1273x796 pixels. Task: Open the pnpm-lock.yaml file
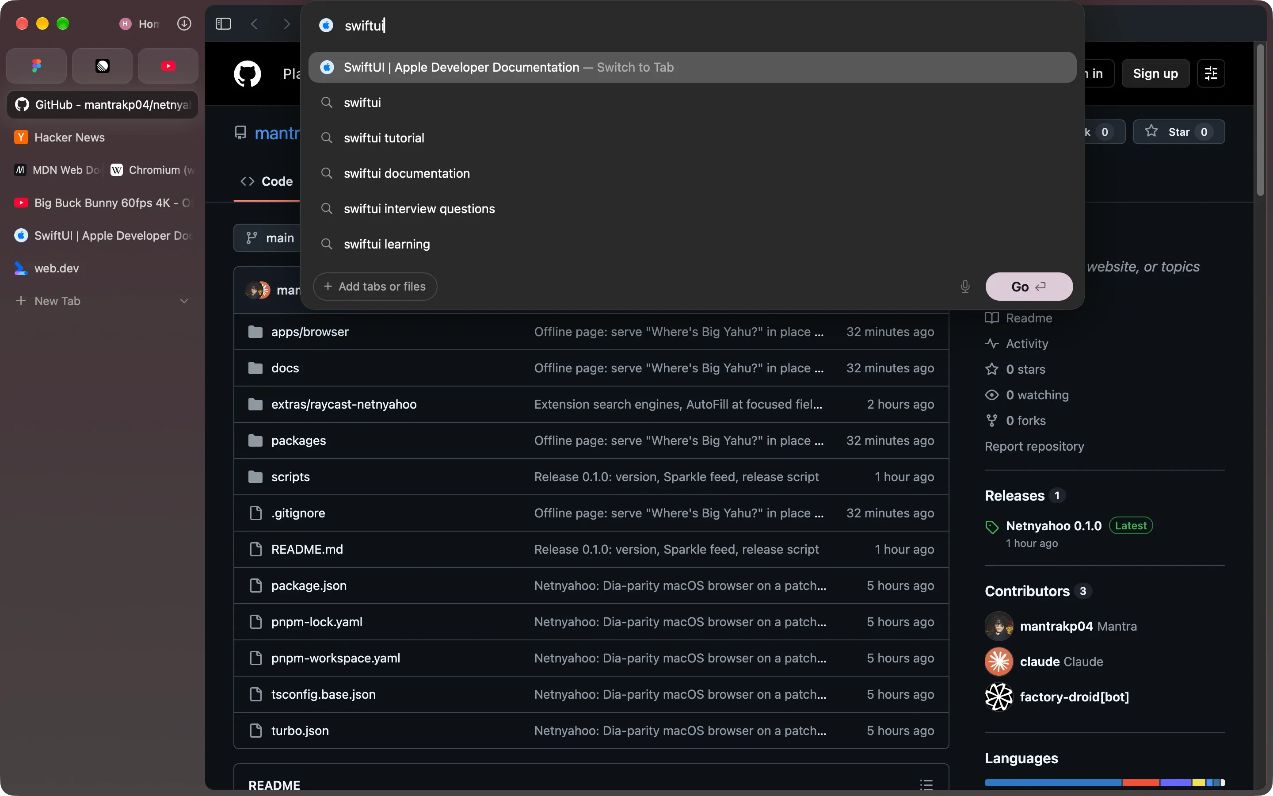tap(316, 622)
